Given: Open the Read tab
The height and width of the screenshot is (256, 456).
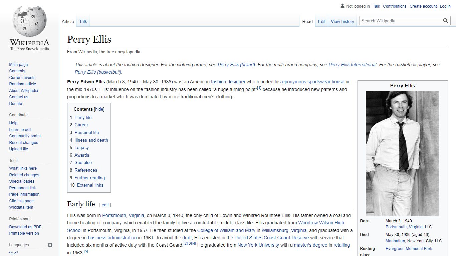Looking at the screenshot, I should pyautogui.click(x=307, y=21).
